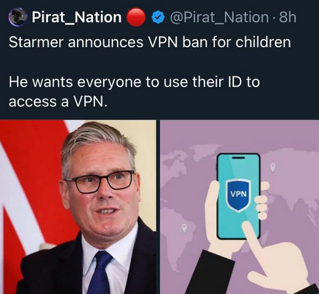The image size is (319, 294).
Task: Click the upper map pin on the world map
Action: [x=273, y=167]
